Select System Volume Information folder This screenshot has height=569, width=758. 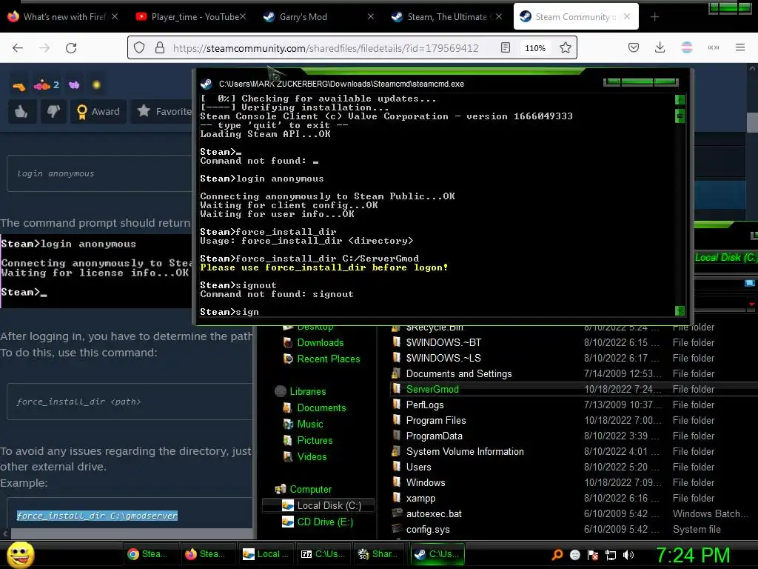tap(465, 451)
